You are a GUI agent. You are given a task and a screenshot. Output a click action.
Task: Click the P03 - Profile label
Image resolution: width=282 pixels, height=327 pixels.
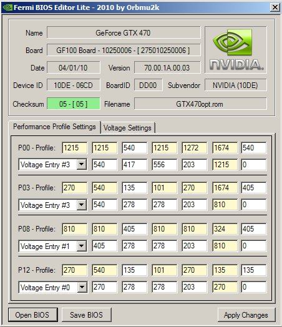coord(37,188)
